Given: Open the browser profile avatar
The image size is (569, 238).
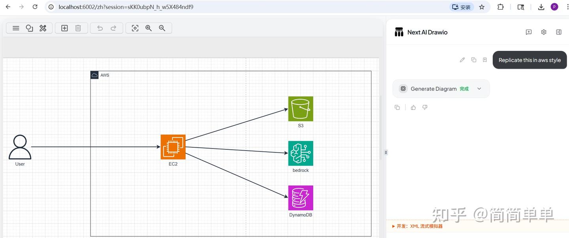Looking at the screenshot, I should tap(554, 7).
